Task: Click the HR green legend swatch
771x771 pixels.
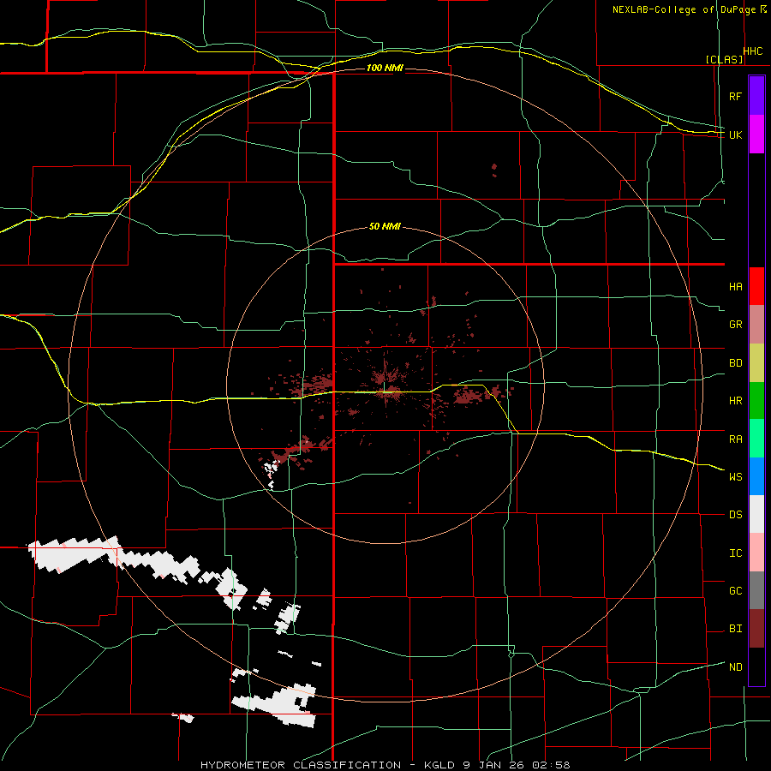Action: (x=756, y=400)
